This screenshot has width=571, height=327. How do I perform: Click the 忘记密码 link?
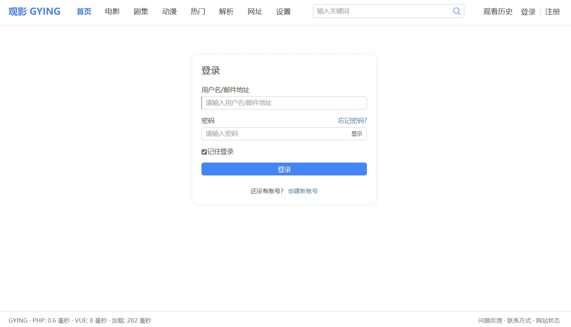point(352,120)
